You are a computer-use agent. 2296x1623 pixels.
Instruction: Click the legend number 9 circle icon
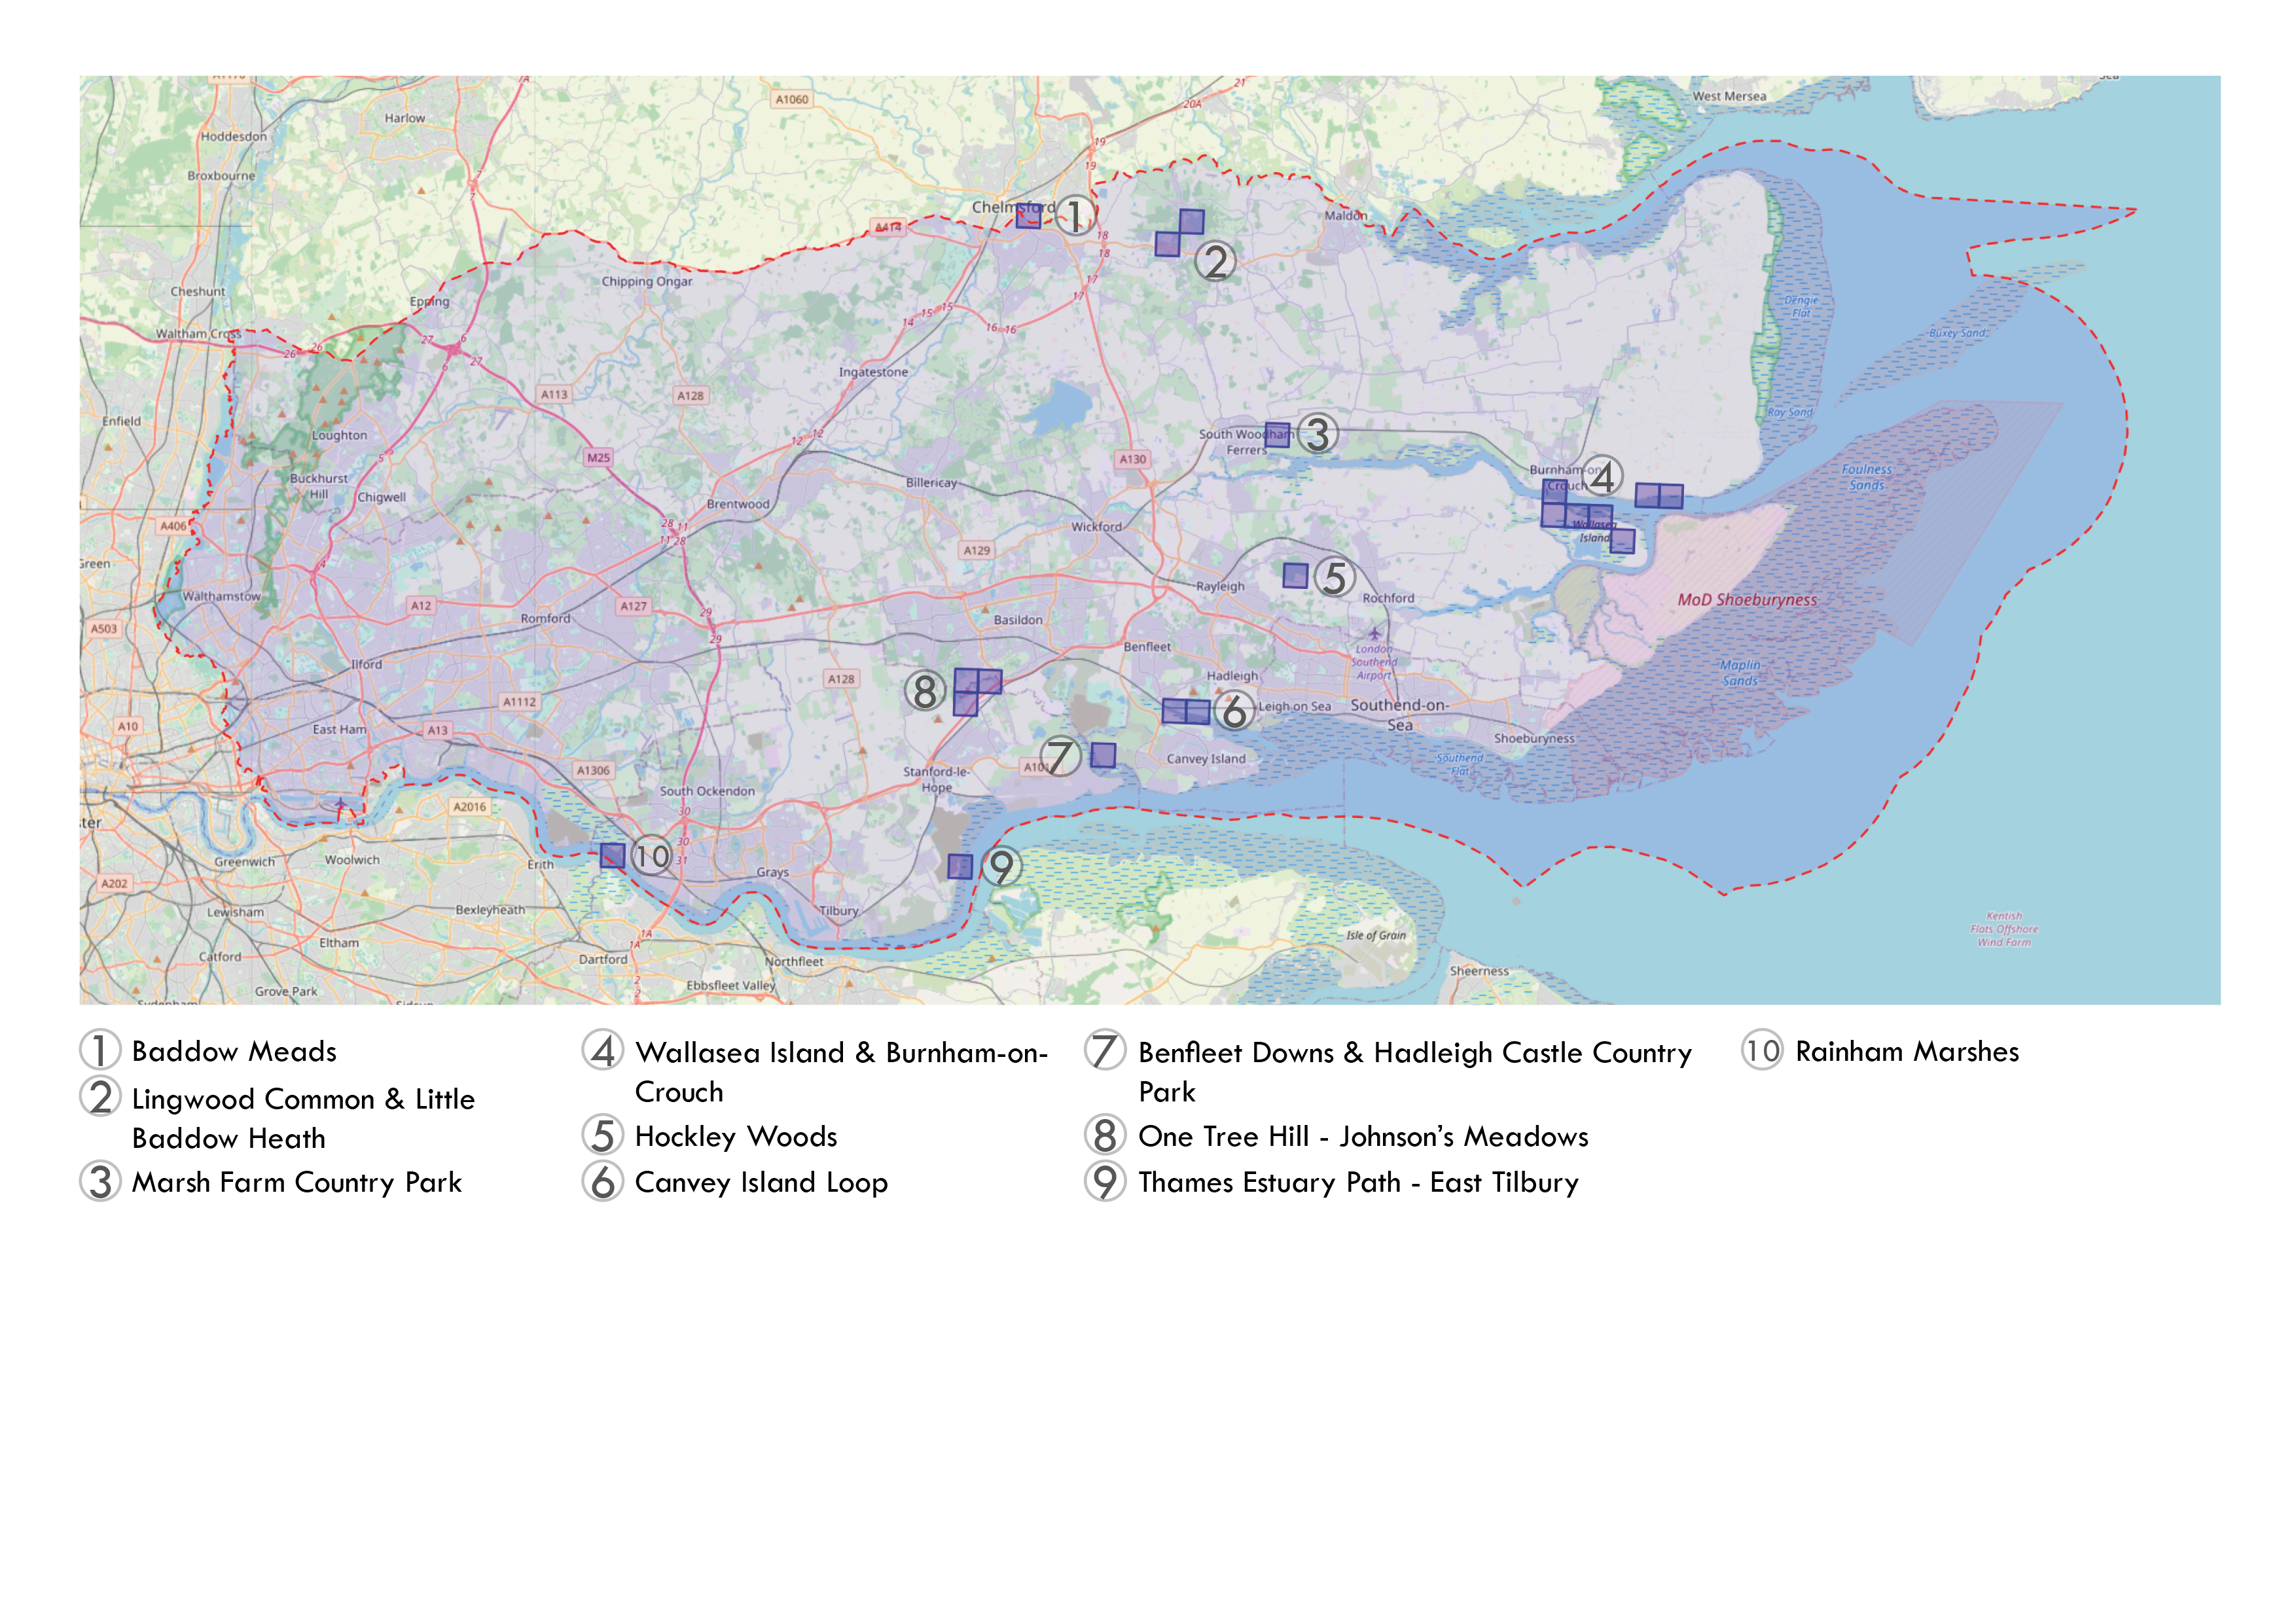(x=1105, y=1181)
